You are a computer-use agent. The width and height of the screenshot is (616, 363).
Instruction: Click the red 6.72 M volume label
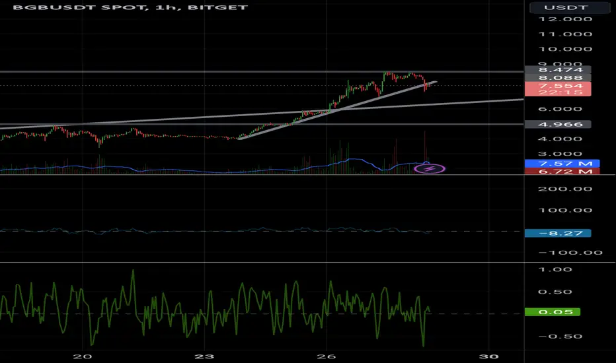click(562, 171)
